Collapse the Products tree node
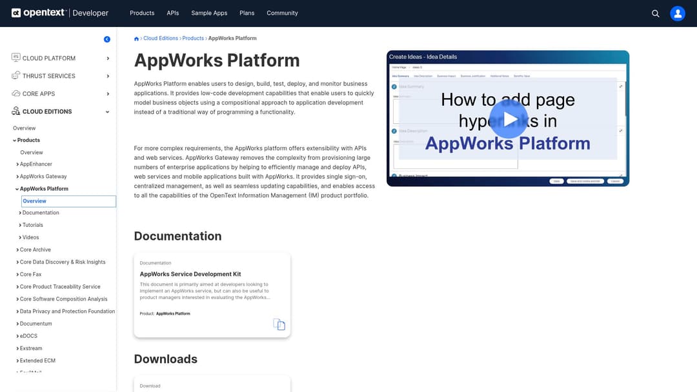This screenshot has width=697, height=392. pyautogui.click(x=15, y=141)
